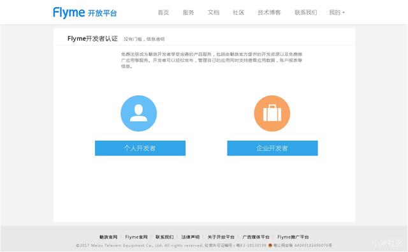Viewport: 408px width, 252px height.
Task: Open the 首页 nav item
Action: point(163,13)
